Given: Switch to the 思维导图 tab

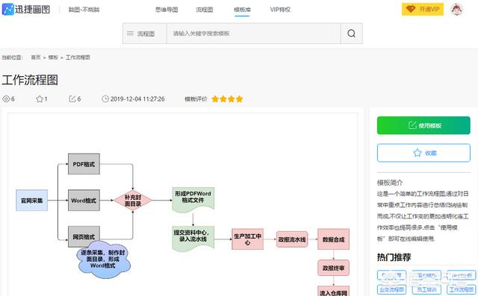Looking at the screenshot, I should pos(167,10).
